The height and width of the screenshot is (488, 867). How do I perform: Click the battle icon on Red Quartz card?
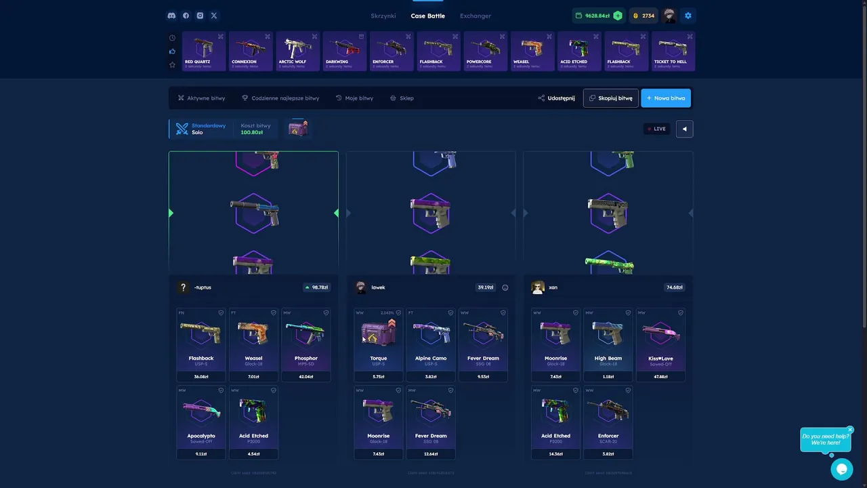220,37
